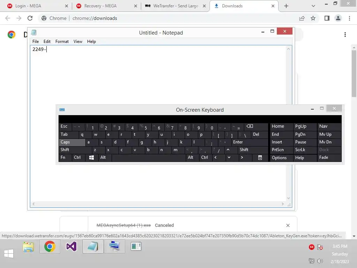Click Chrome back navigation arrow
Viewport: 357px width, 268px height.
click(x=8, y=18)
